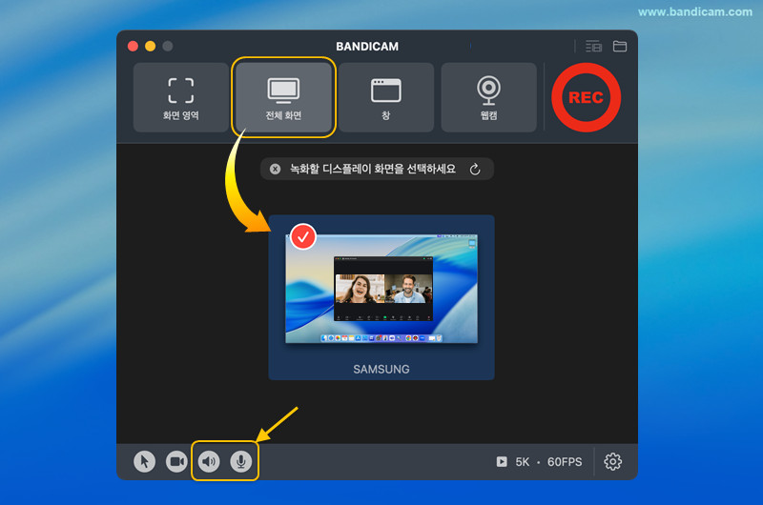763x505 pixels.
Task: Click the SAMSUNG display name label
Action: coord(381,369)
